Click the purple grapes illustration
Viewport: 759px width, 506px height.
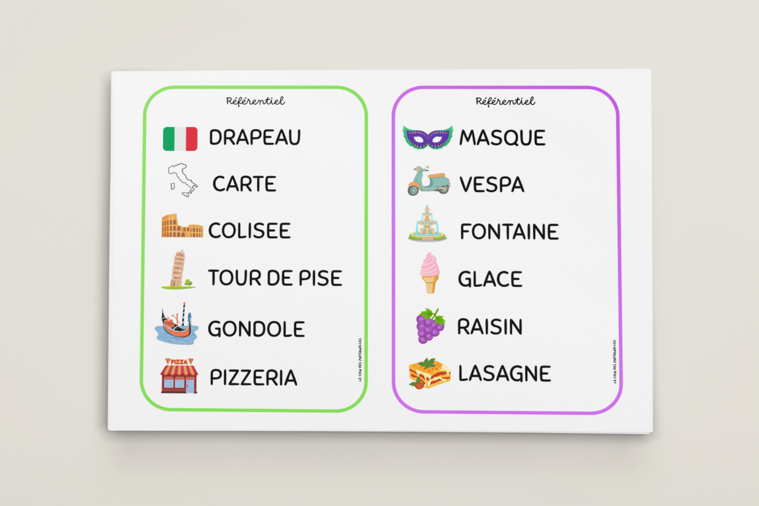(x=430, y=326)
